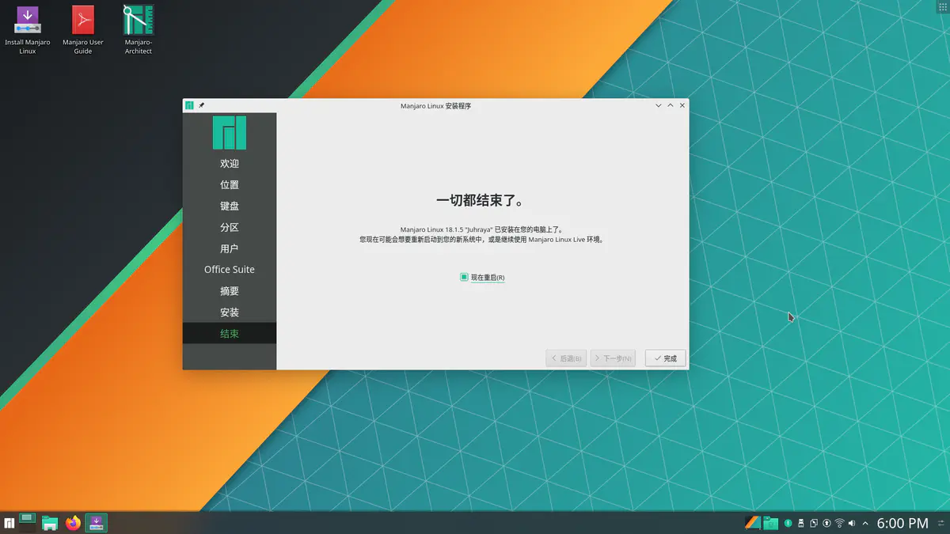Image resolution: width=950 pixels, height=534 pixels.
Task: Click the Manjaro Linux 18.1.5 "Juhraya" message line
Action: [x=482, y=229]
